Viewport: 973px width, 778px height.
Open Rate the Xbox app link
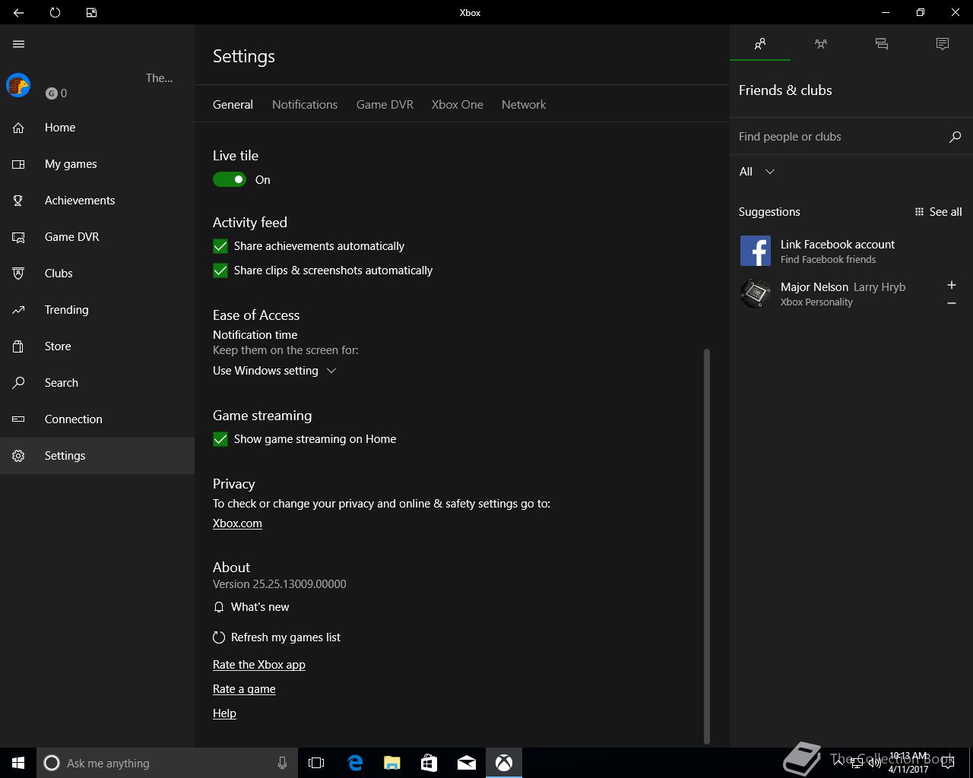coord(259,665)
